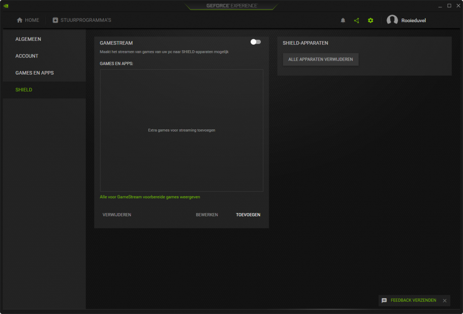Open GAMES EN APPS settings section
The width and height of the screenshot is (463, 314).
[44, 73]
